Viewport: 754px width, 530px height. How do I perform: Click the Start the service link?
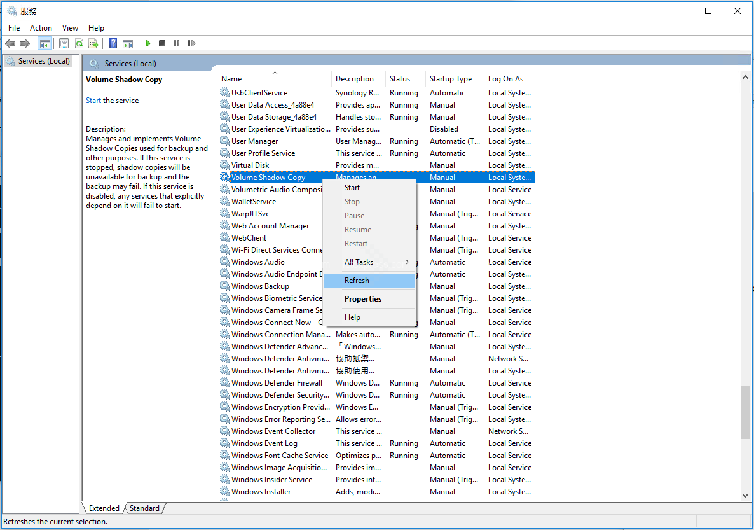[93, 101]
